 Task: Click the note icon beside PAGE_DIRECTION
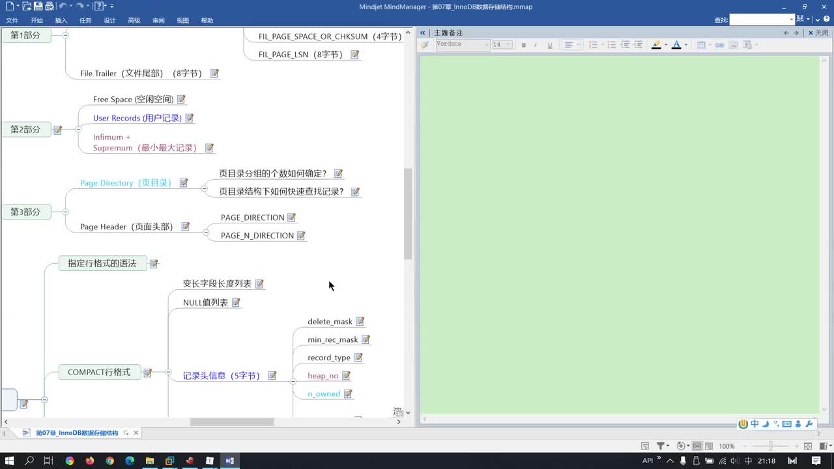pos(291,218)
